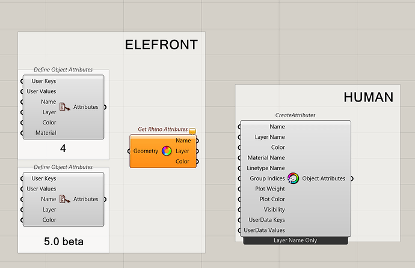This screenshot has height=268, width=415.
Task: Click UserData Keys input on CreateAttributes
Action: (266, 220)
